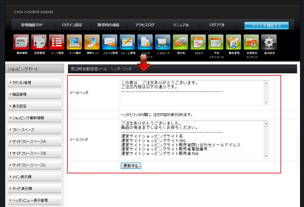
Task: Open フリースペース sidebar item
Action: pos(34,129)
